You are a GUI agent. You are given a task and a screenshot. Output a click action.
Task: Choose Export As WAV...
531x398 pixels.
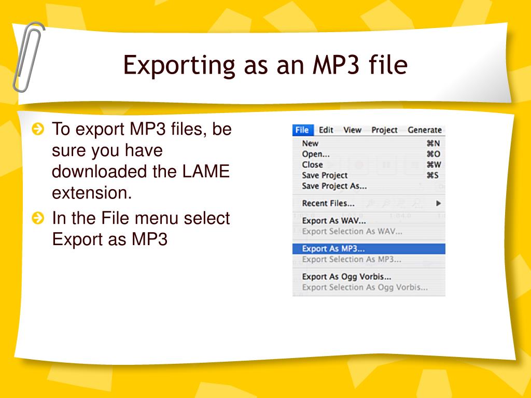click(x=369, y=221)
